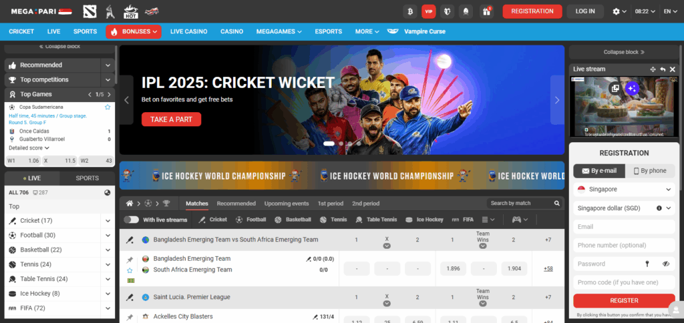The width and height of the screenshot is (684, 323).
Task: Pin the Bangladesh Emerging Team match
Action: 130,260
